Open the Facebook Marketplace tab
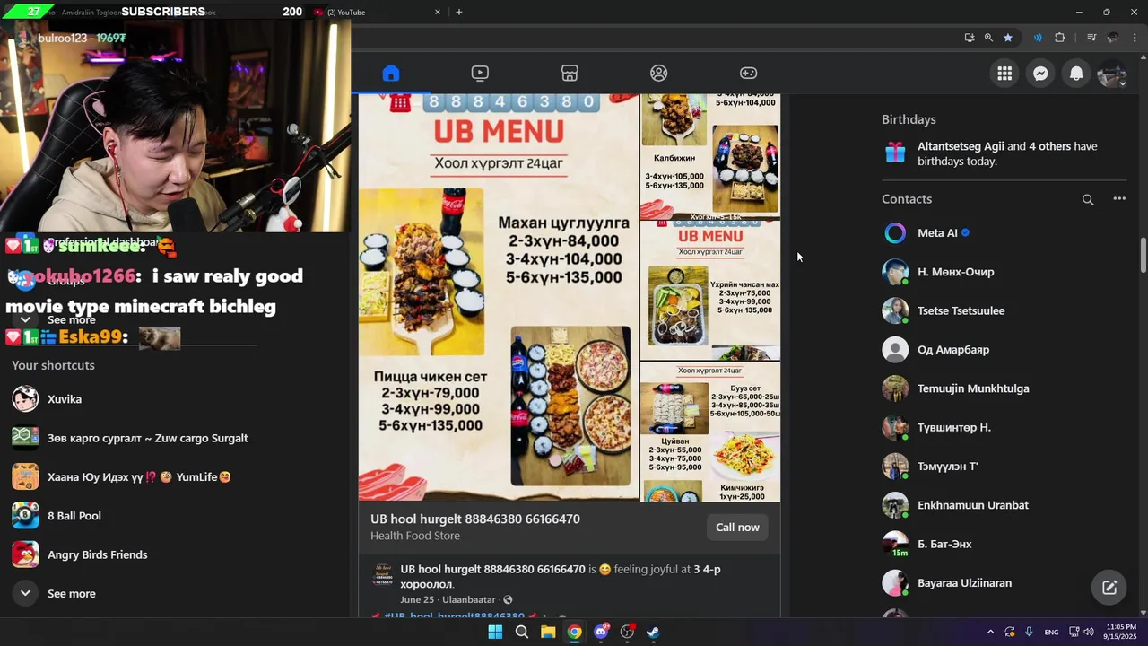Viewport: 1148px width, 646px height. coord(570,73)
